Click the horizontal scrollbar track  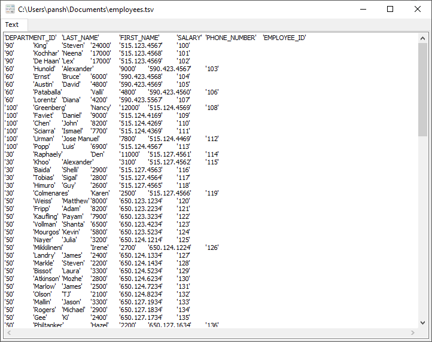[209, 332]
